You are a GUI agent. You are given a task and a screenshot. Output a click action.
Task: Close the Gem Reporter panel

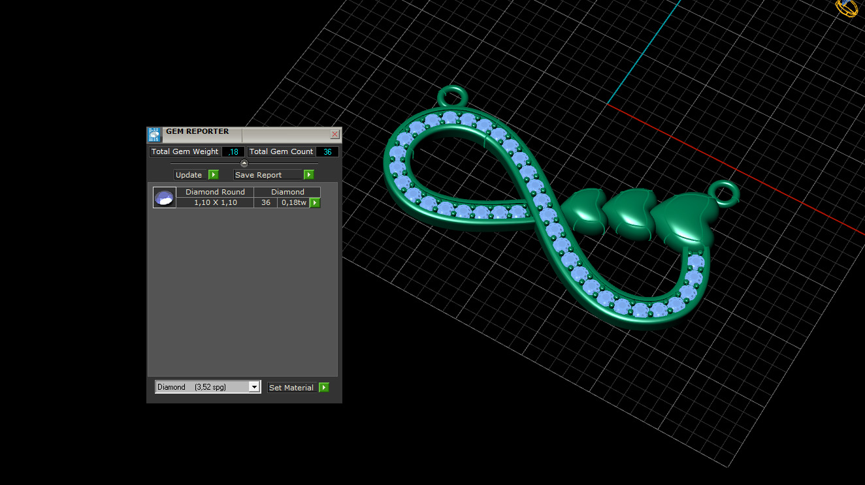[x=335, y=134]
